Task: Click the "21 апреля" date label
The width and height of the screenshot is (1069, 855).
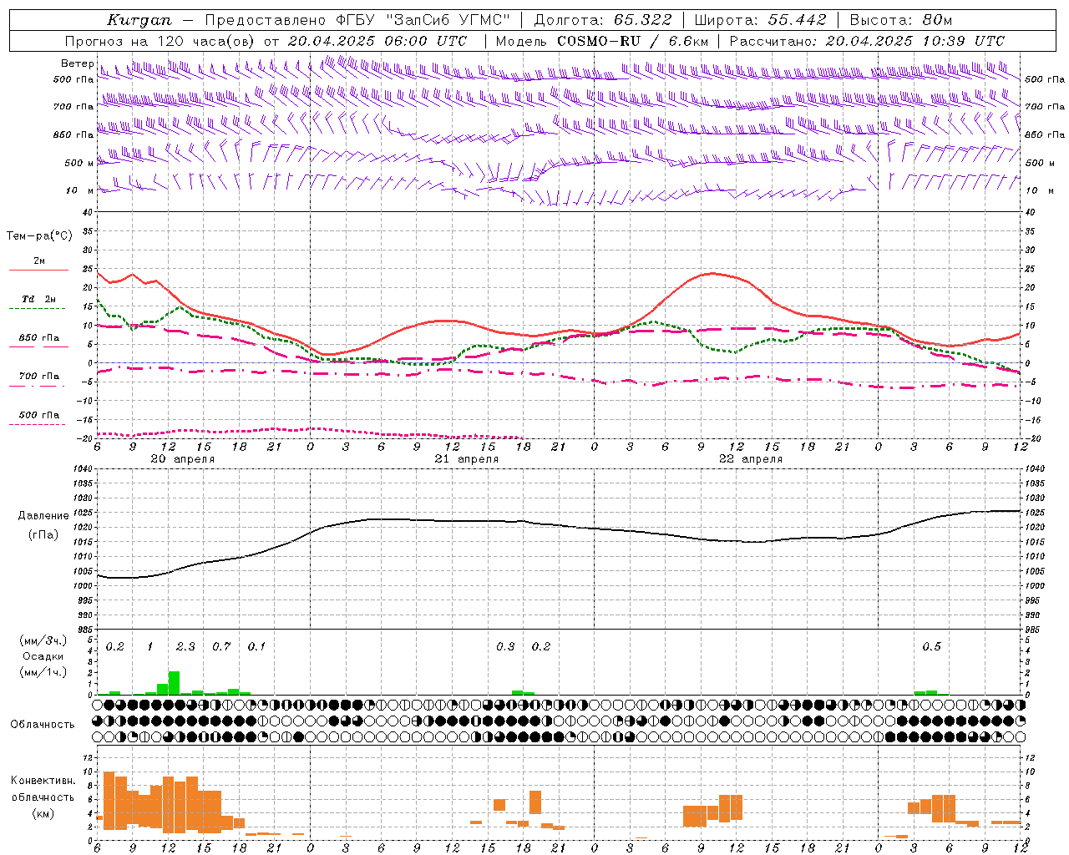Action: click(466, 458)
